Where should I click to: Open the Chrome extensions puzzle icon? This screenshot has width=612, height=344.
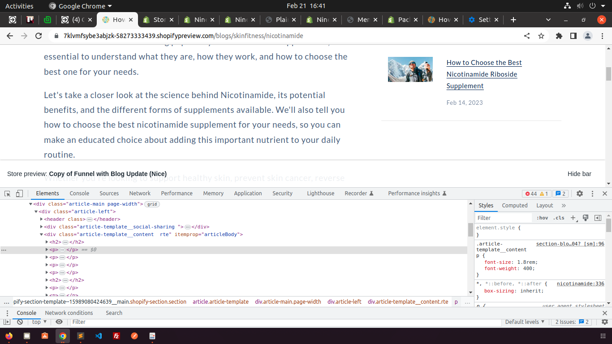pos(559,36)
